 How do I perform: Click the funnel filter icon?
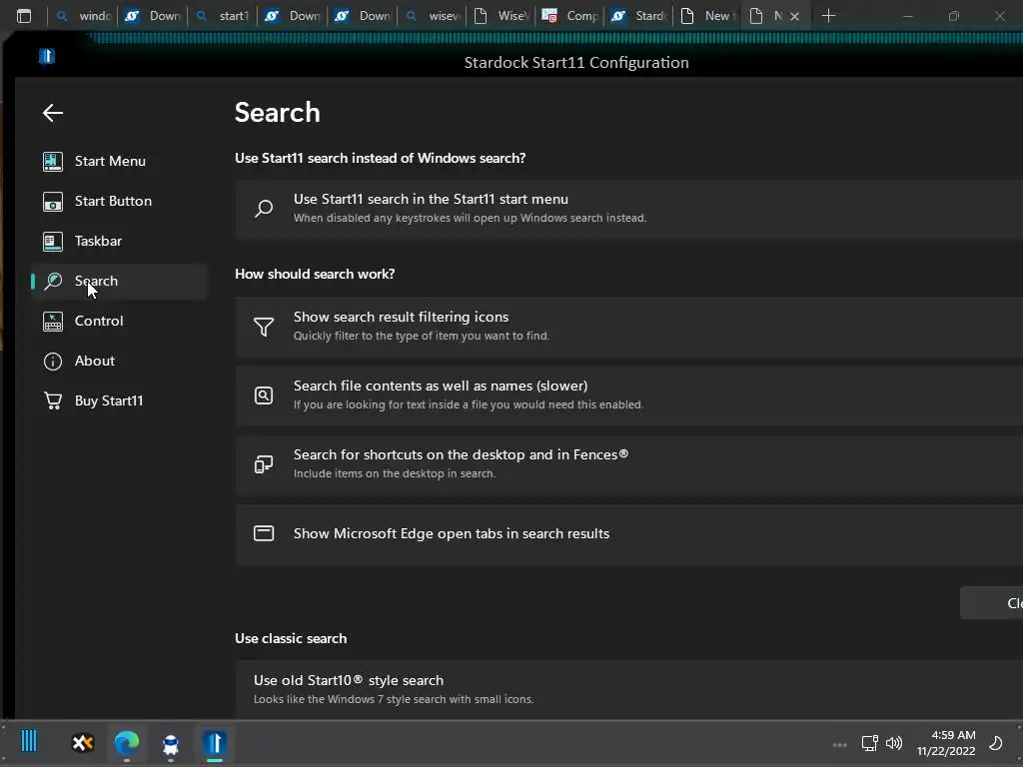(264, 327)
